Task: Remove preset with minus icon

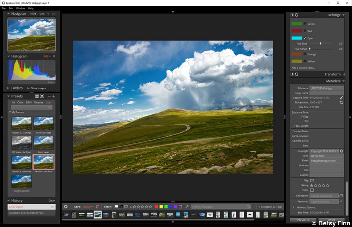Action: tap(49, 96)
